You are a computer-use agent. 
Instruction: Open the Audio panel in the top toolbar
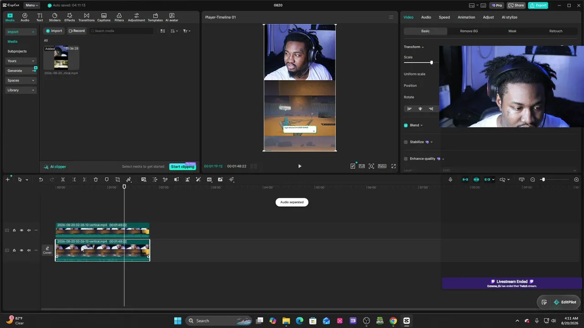click(25, 17)
